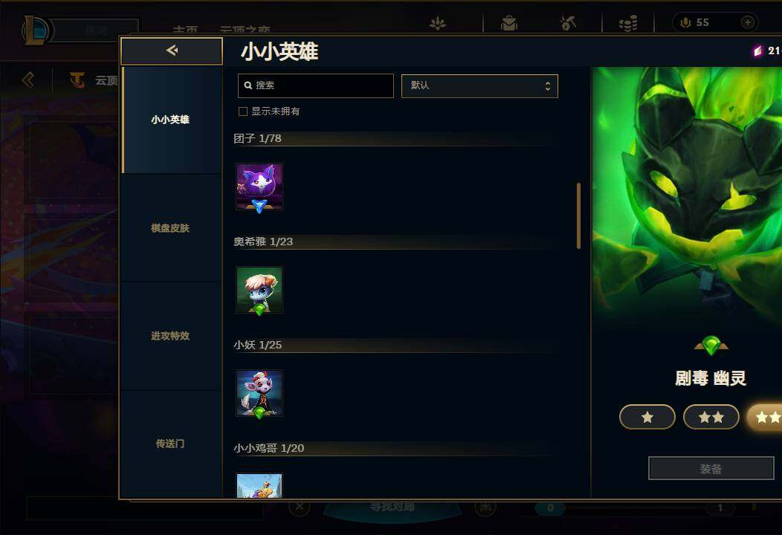Open the 传送门 tab
The height and width of the screenshot is (535, 782).
click(x=170, y=444)
